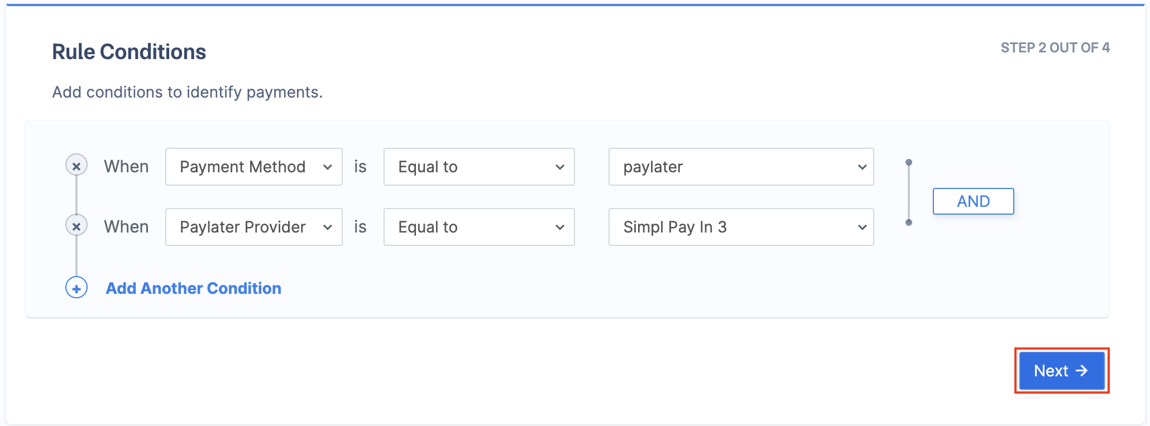Click the chevron in the paylater dropdown
Screen dimensions: 1150x426
pyautogui.click(x=862, y=167)
